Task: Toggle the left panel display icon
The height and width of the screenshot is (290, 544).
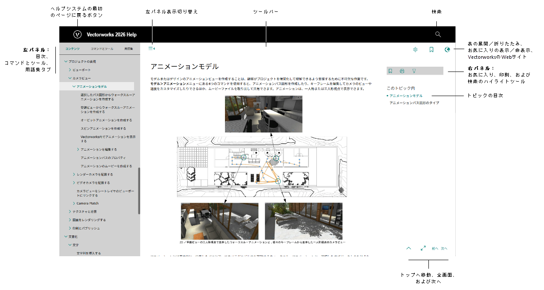Action: 152,48
